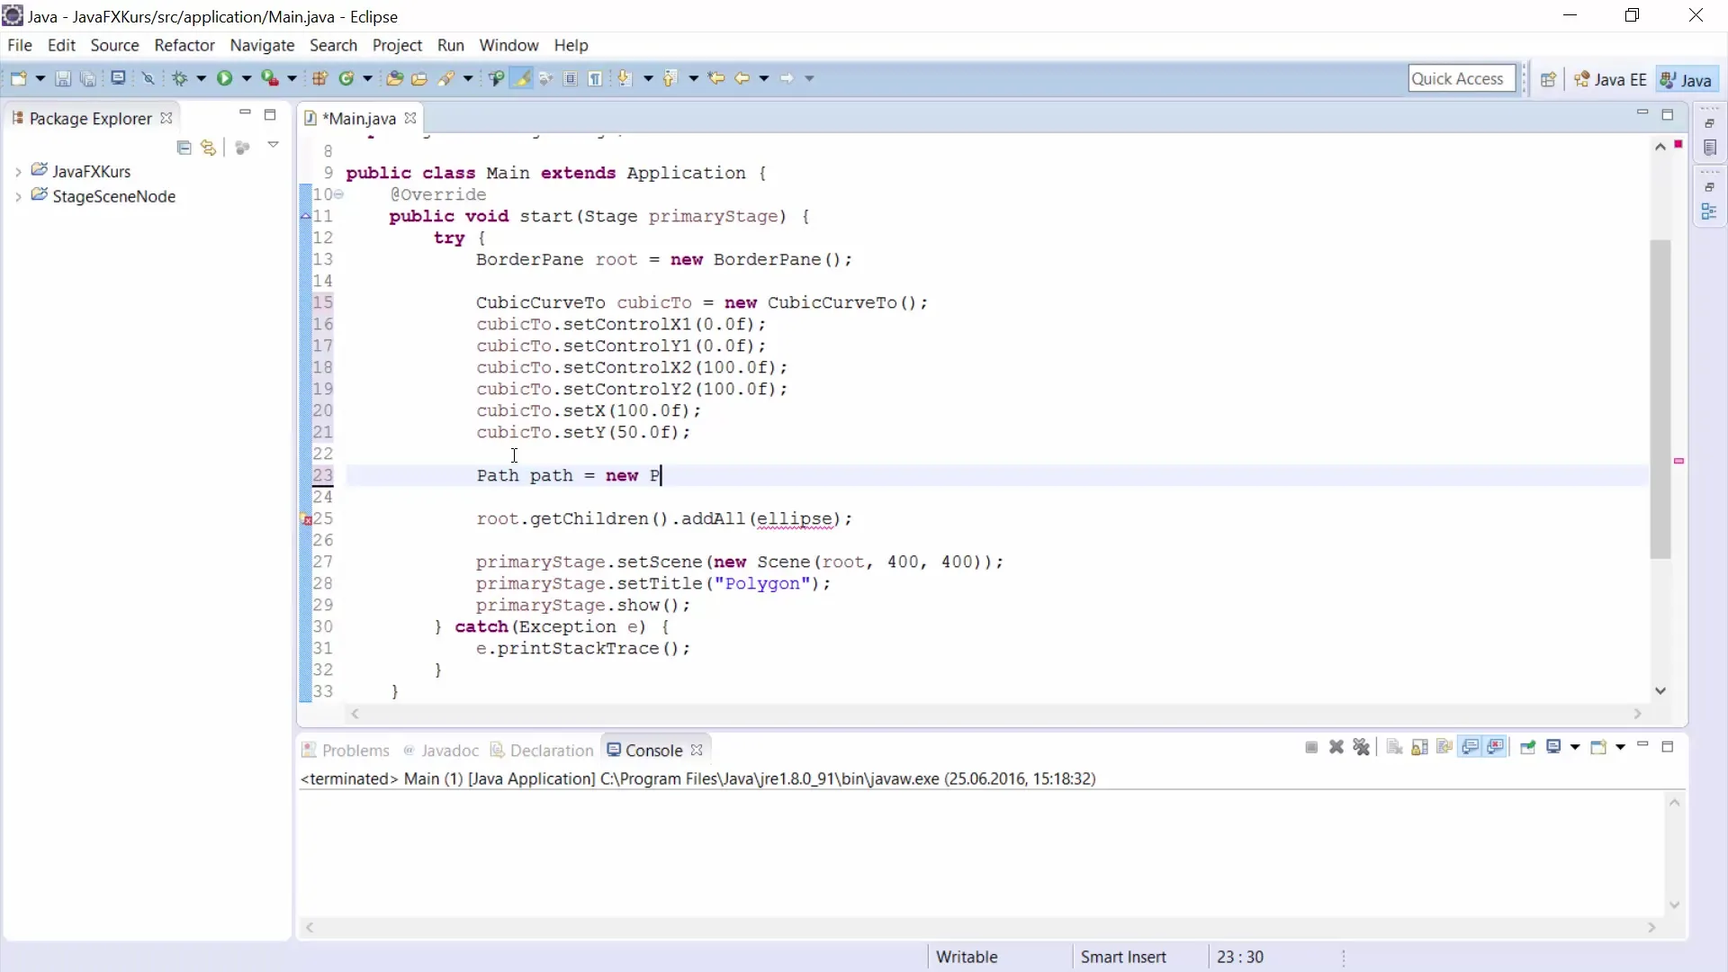The image size is (1728, 972).
Task: Toggle Link with Editor in Package Explorer
Action: click(x=209, y=148)
